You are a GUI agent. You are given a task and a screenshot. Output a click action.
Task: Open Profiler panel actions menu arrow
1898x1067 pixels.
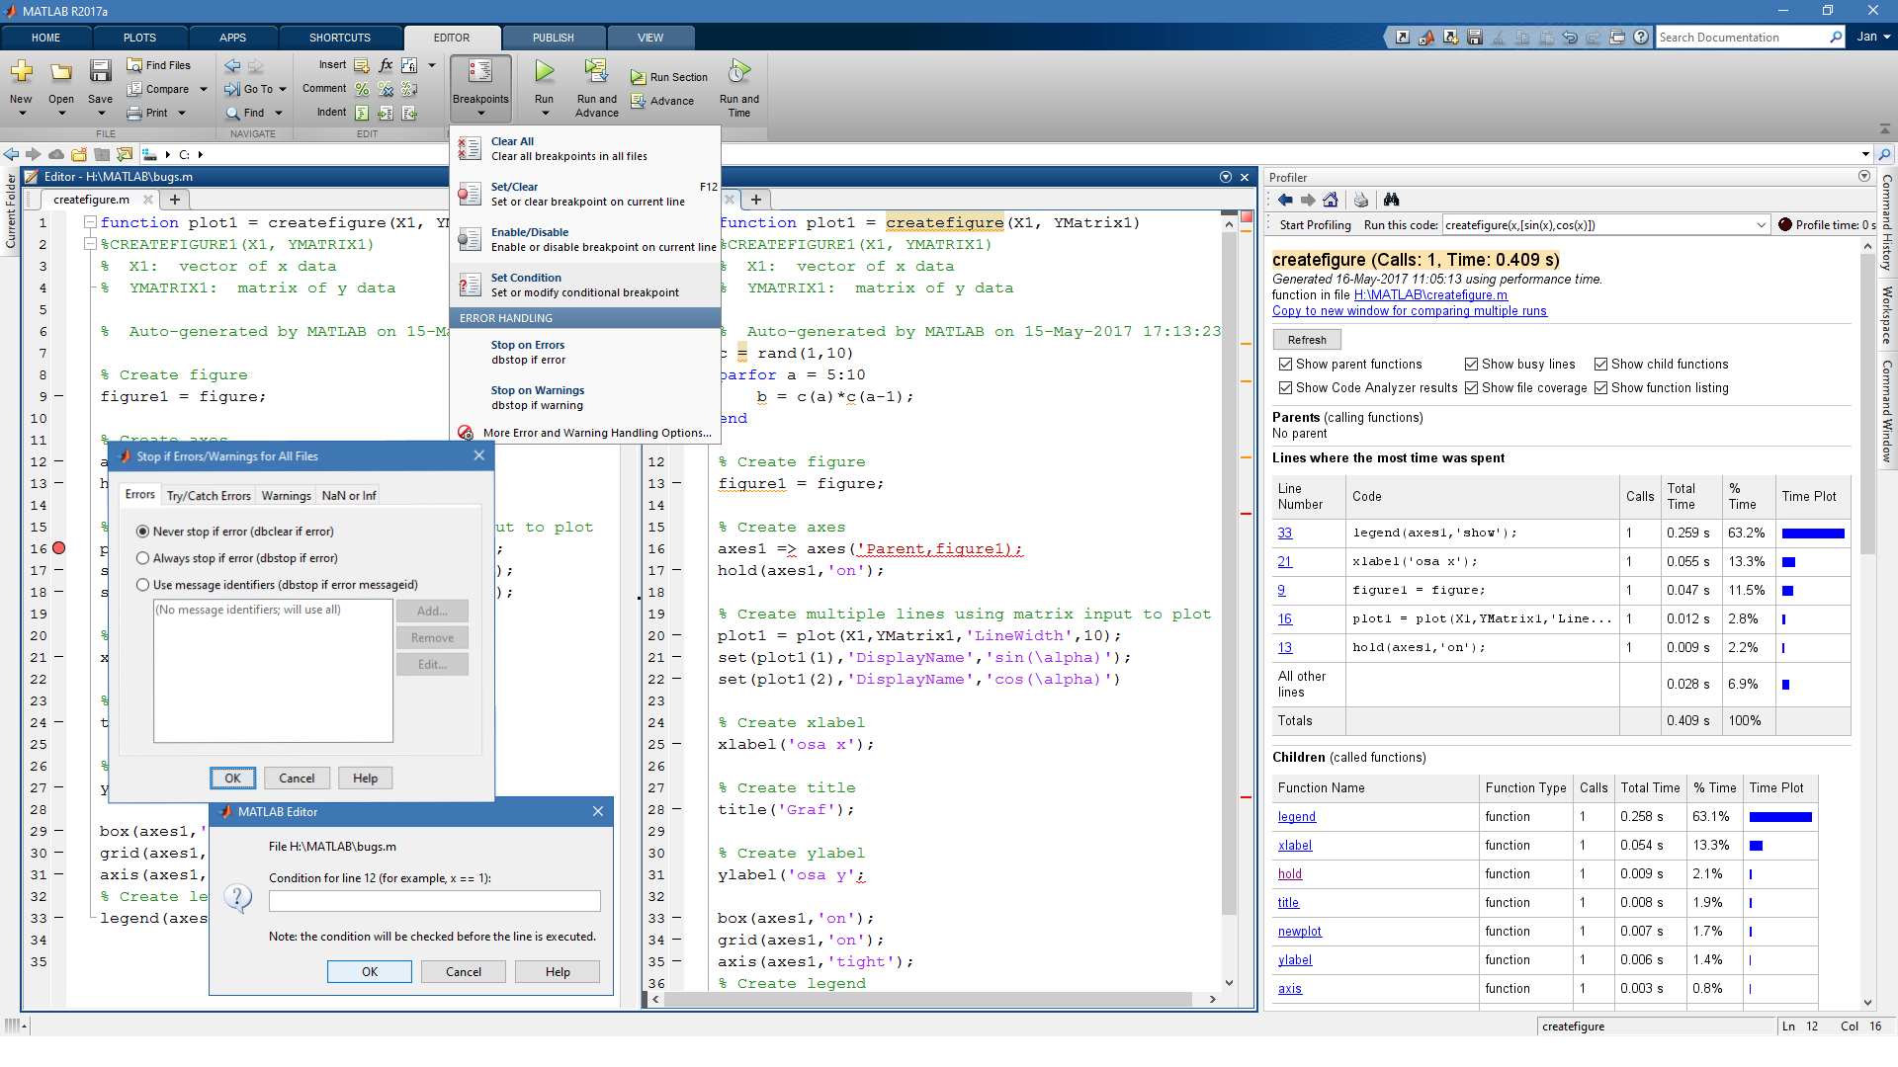[x=1864, y=176]
